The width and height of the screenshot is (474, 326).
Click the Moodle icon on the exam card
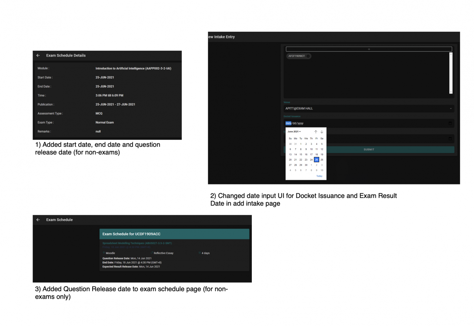[x=104, y=253]
